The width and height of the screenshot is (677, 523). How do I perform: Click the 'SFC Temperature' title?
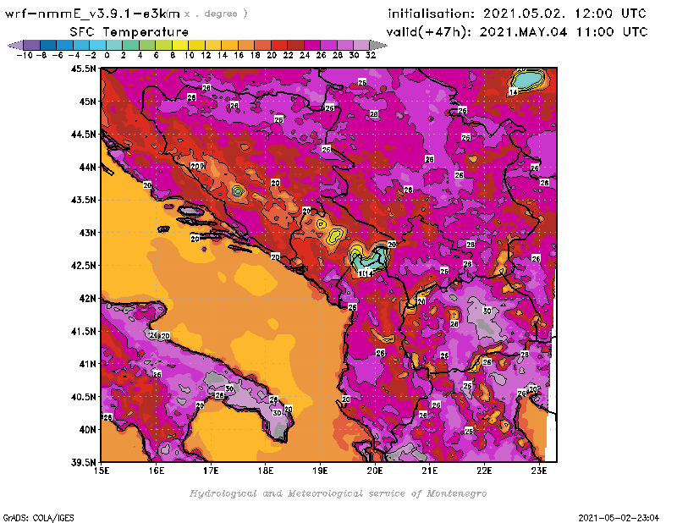pos(129,32)
